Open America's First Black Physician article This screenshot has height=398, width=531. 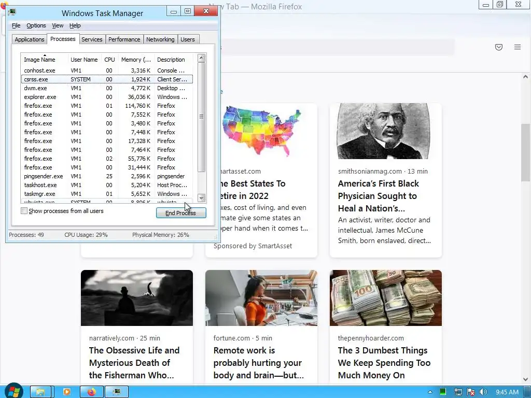point(378,196)
